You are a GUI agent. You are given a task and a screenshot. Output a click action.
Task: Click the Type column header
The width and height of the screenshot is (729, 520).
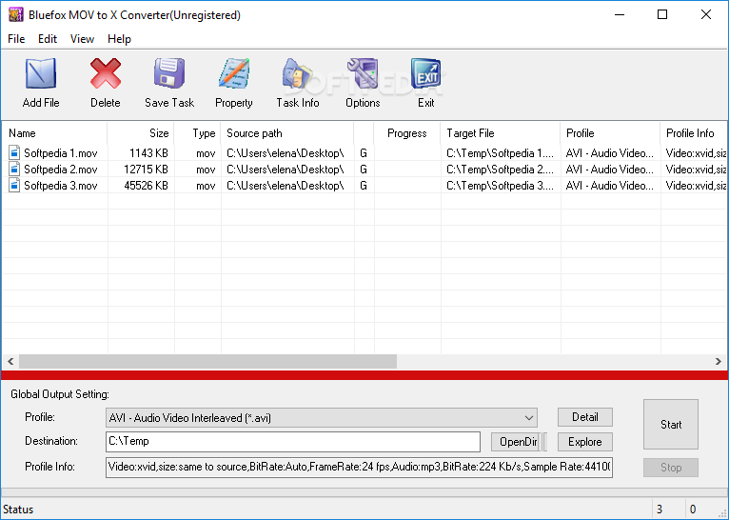198,133
